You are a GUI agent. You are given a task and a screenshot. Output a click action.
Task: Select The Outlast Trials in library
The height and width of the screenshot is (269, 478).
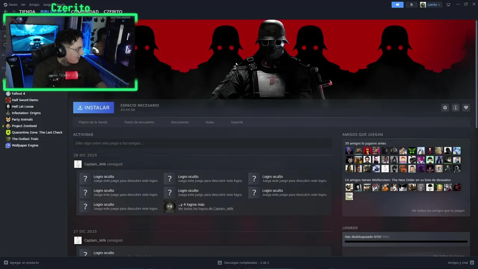tap(25, 139)
